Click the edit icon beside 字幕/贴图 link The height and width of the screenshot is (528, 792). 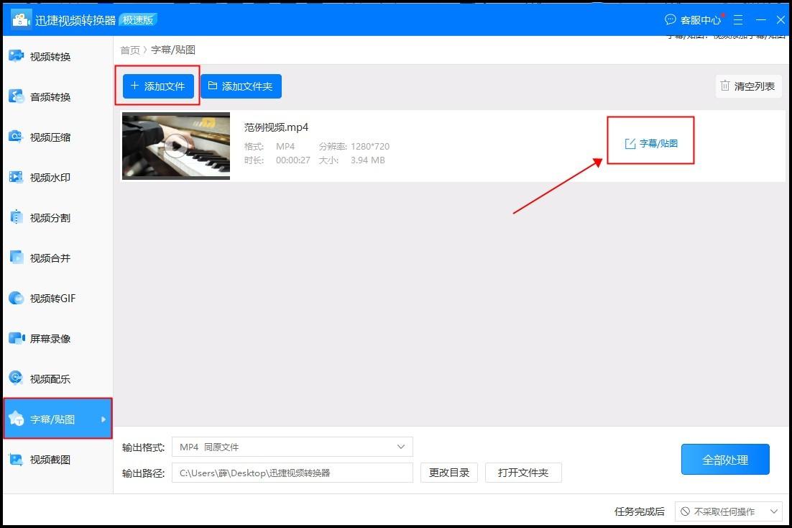(630, 144)
